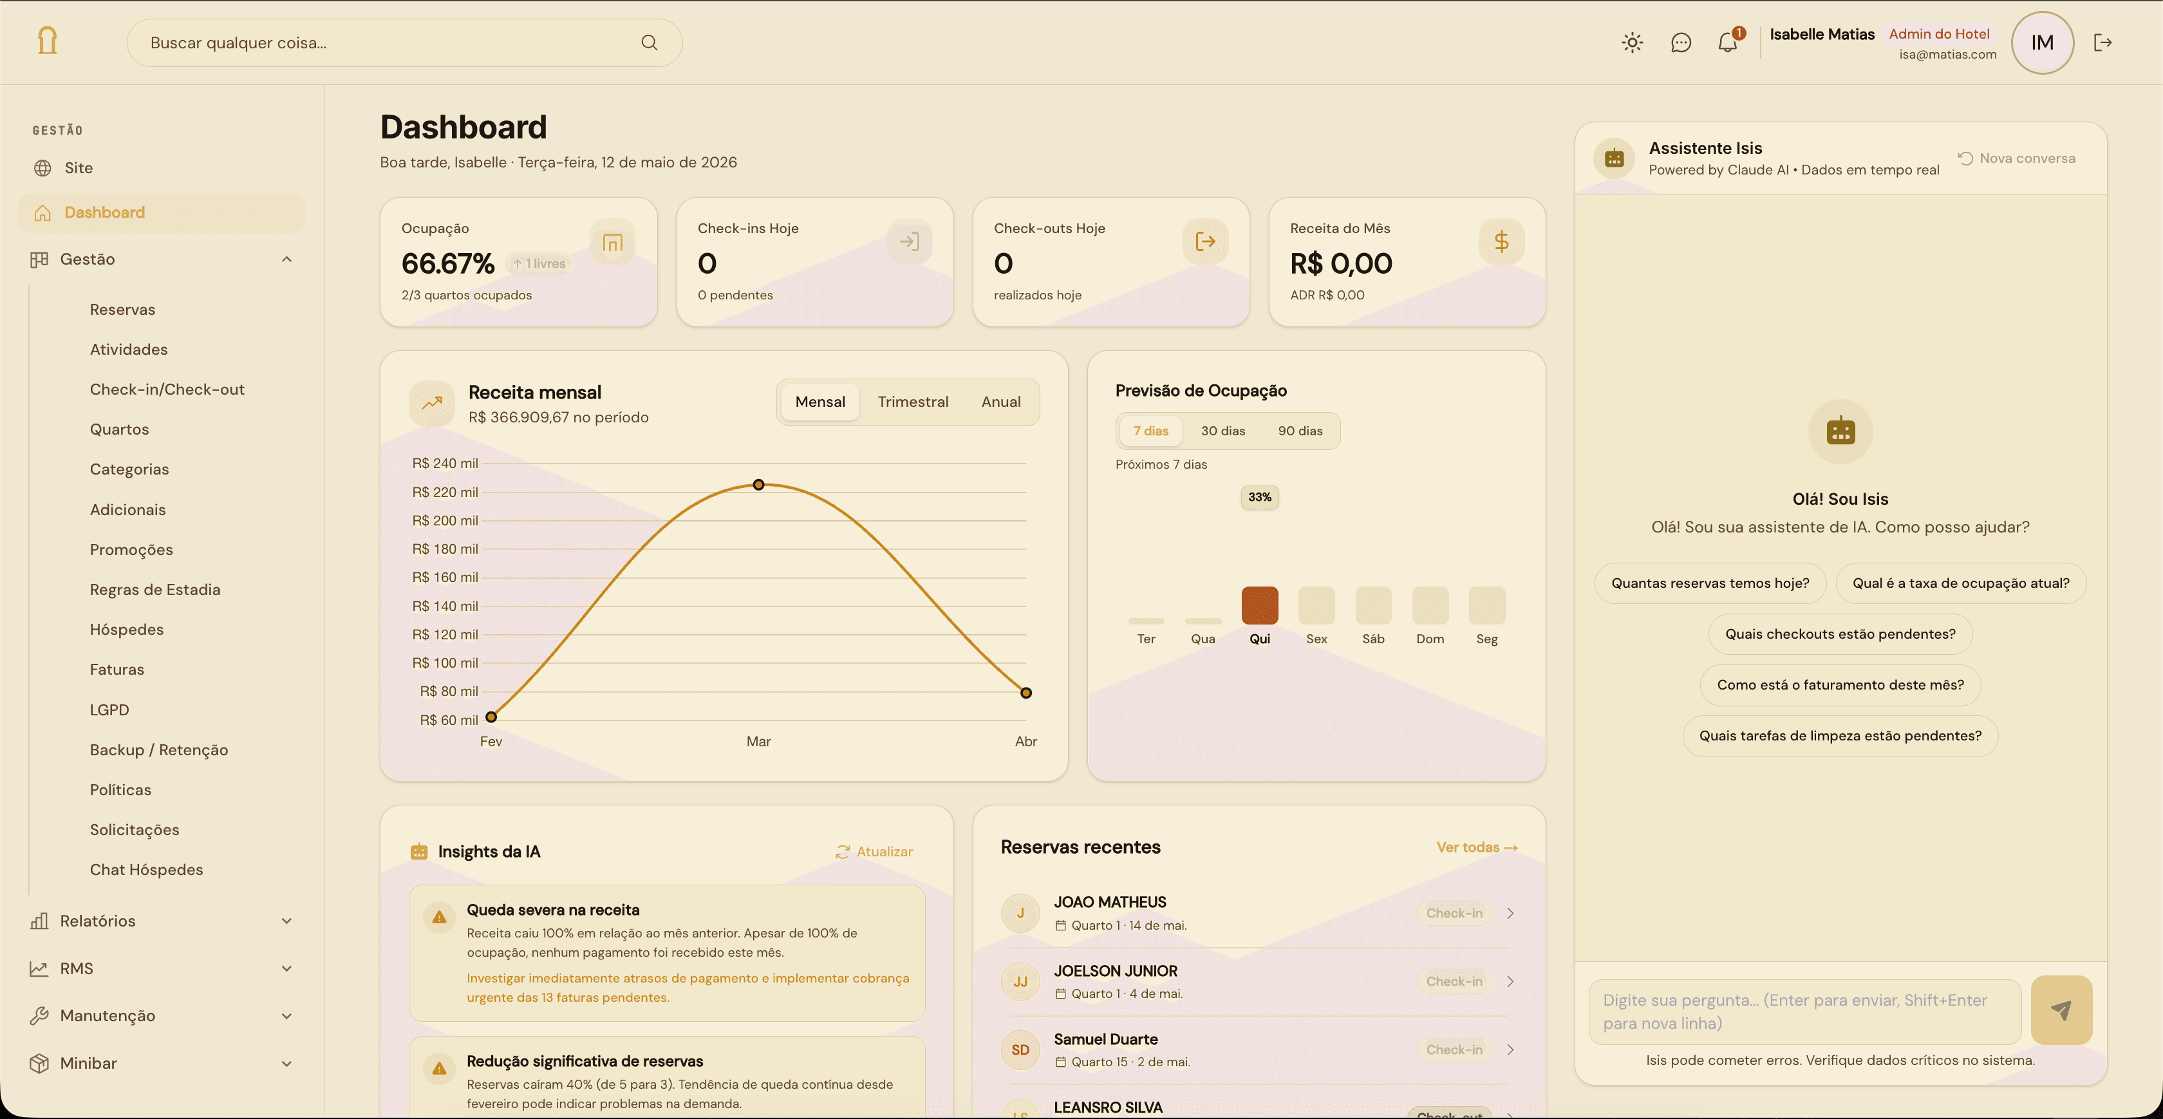
Task: Click the Abr data point on revenue chart
Action: 1026,693
